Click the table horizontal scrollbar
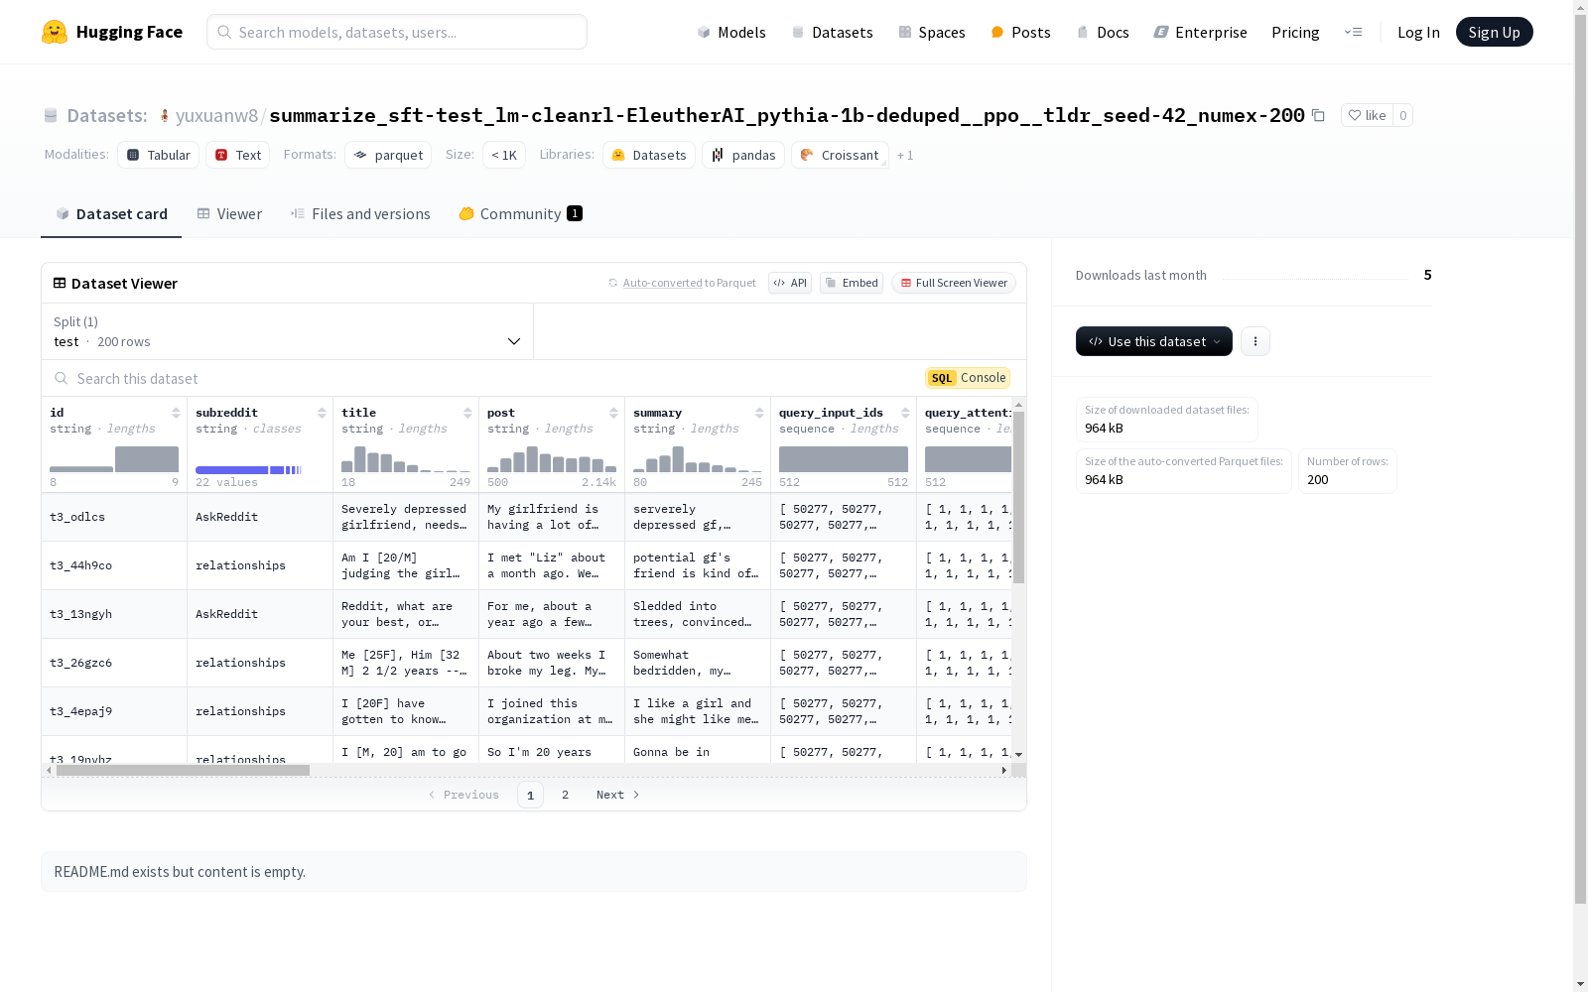Screen dimensions: 1588x992 point(183,771)
